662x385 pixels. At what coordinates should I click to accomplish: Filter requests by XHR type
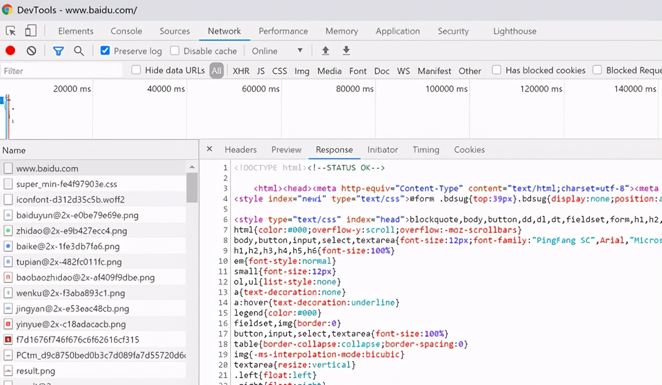click(x=240, y=71)
